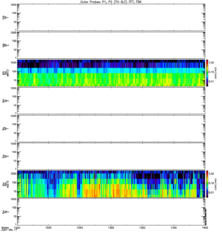
Task: Click the 0.10 label on thc color bar
Action: coord(211,183)
